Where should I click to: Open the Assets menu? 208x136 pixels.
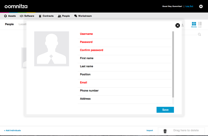(x=10, y=16)
